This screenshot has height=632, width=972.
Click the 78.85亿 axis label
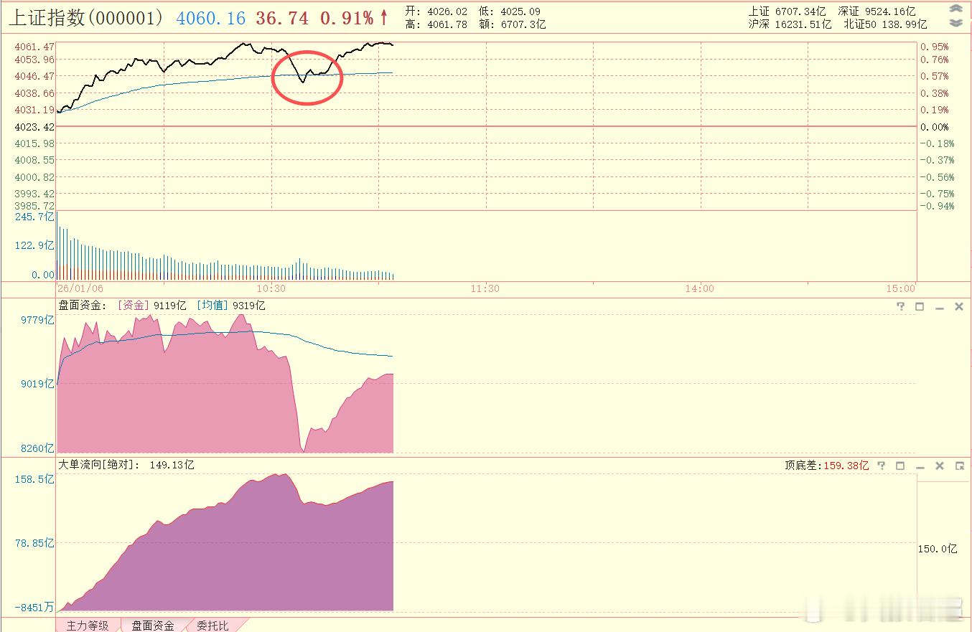tap(35, 543)
